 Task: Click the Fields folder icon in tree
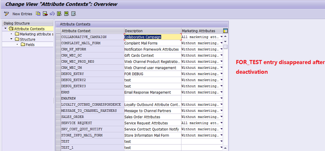[x=23, y=44]
